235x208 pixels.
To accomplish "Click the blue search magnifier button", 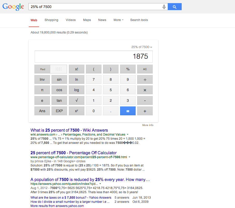I will tap(175, 6).
